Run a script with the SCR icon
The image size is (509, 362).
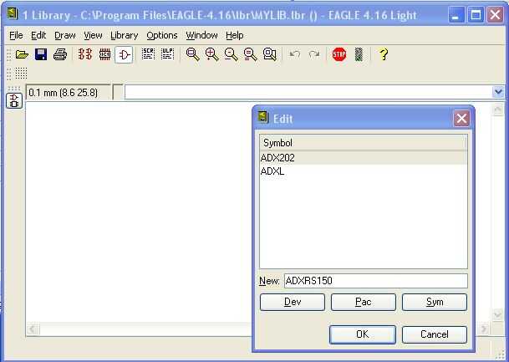coord(148,54)
